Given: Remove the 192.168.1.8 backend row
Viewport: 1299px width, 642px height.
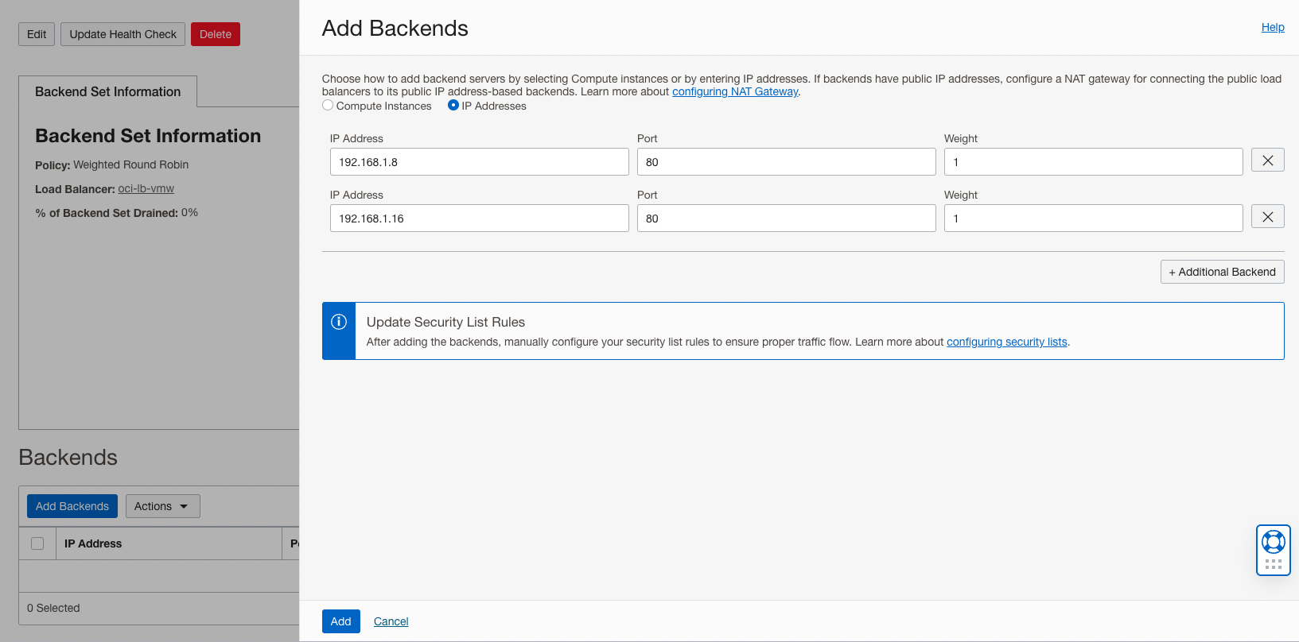Looking at the screenshot, I should click(1267, 160).
